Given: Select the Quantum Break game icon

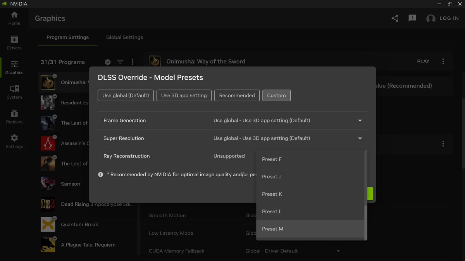Looking at the screenshot, I should 48,224.
